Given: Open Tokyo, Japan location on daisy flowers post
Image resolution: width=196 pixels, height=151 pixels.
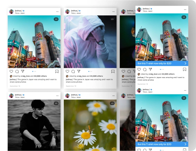Looking at the screenshot, I should tap(76, 97).
